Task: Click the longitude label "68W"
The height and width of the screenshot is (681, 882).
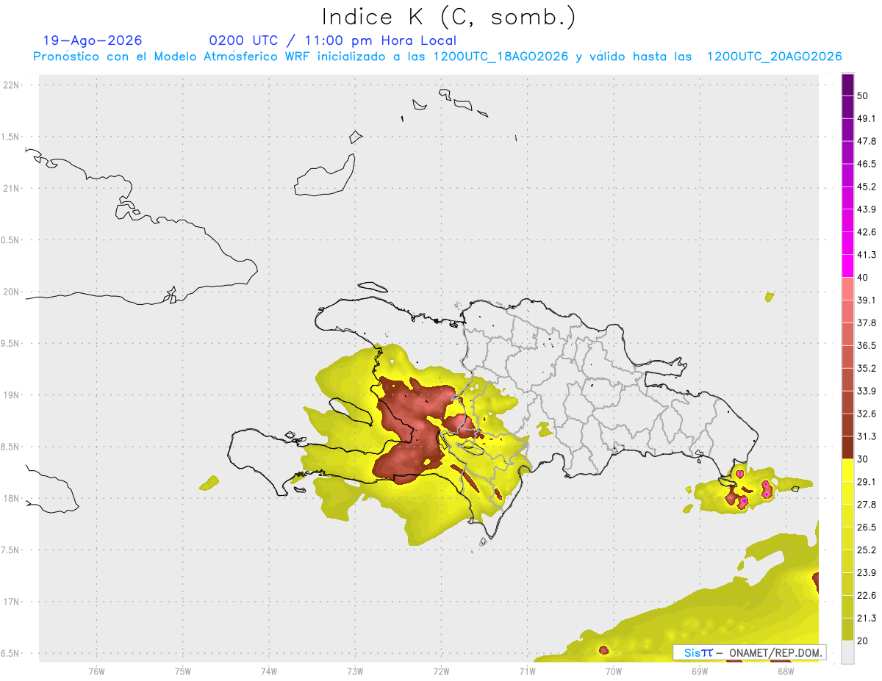Action: (x=786, y=670)
